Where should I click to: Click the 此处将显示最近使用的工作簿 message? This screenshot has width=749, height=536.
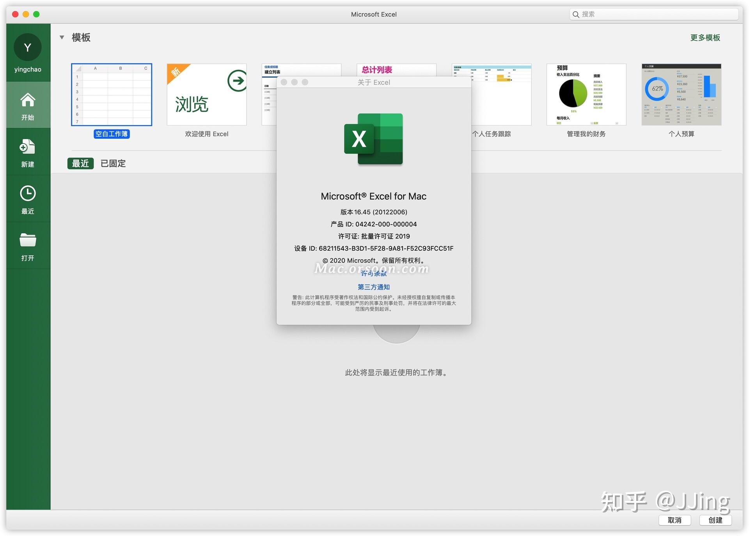point(396,373)
